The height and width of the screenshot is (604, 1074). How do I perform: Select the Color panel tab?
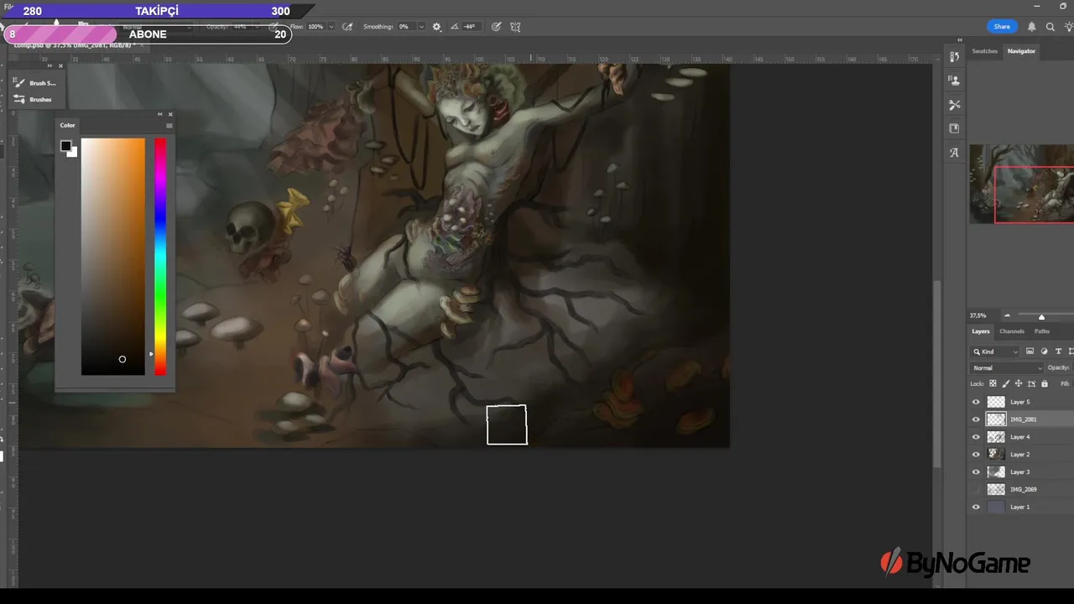[x=67, y=125]
